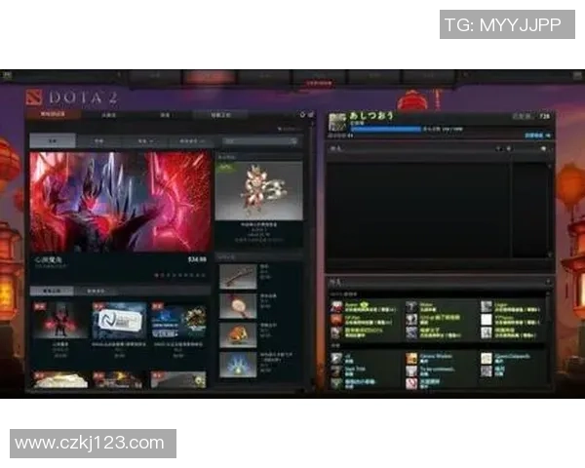
Task: Click the magnifier icon in store search box
Action: (x=293, y=141)
